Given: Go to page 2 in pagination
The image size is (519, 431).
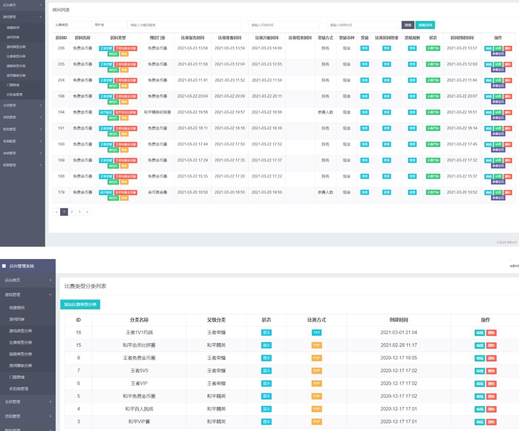Looking at the screenshot, I should pyautogui.click(x=72, y=212).
